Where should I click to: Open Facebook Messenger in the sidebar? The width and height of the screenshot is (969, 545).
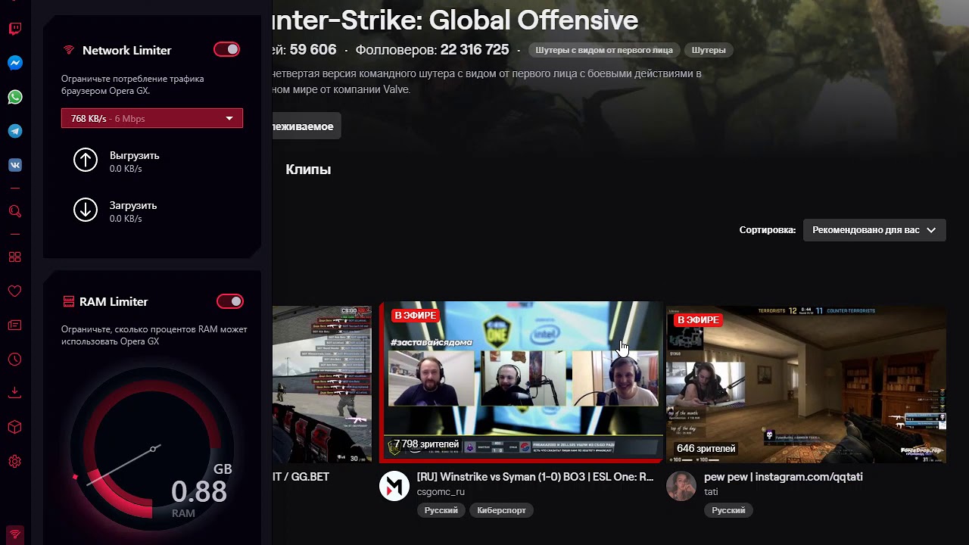14,64
